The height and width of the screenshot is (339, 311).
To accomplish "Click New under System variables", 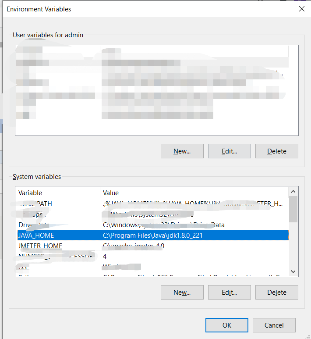I will click(182, 293).
